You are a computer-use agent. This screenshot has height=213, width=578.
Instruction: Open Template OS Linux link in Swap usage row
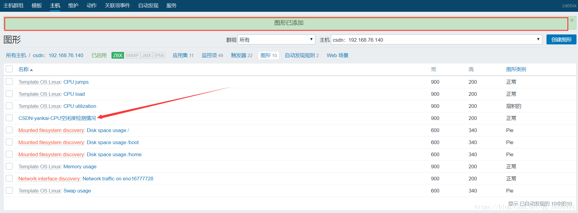click(40, 191)
